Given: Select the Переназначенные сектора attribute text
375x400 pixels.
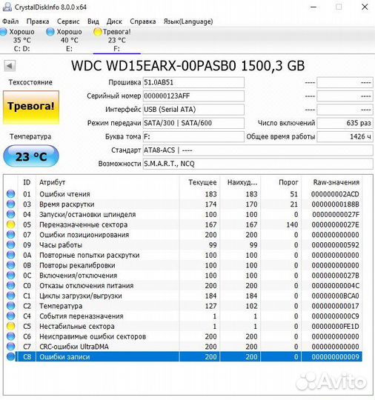Looking at the screenshot, I should click(83, 224).
